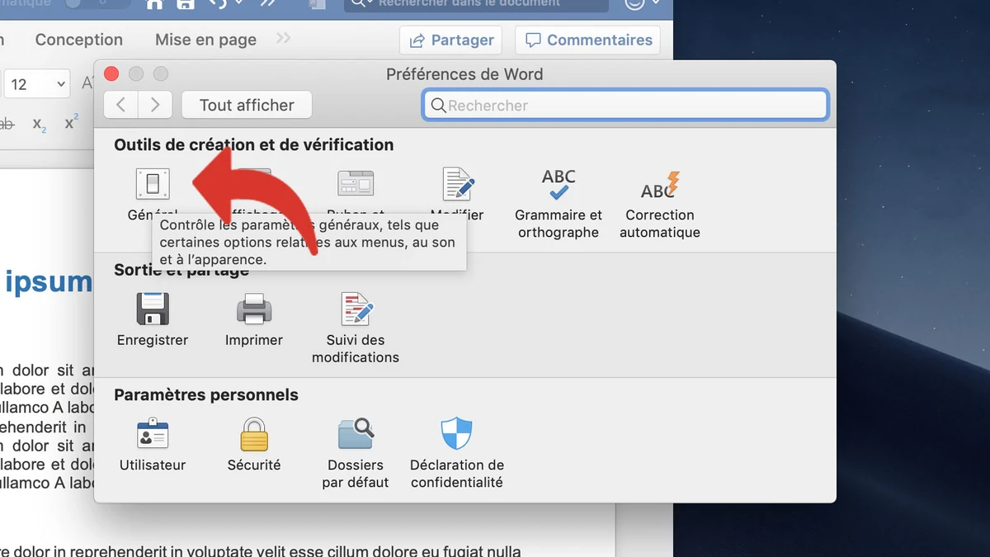This screenshot has height=557, width=990.
Task: Open Déclaration de confidentialité shield icon
Action: [457, 435]
